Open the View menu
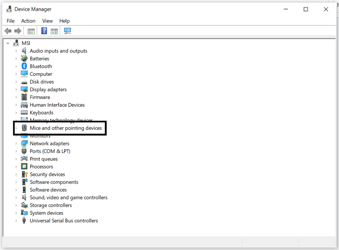339x250 pixels. [47, 21]
